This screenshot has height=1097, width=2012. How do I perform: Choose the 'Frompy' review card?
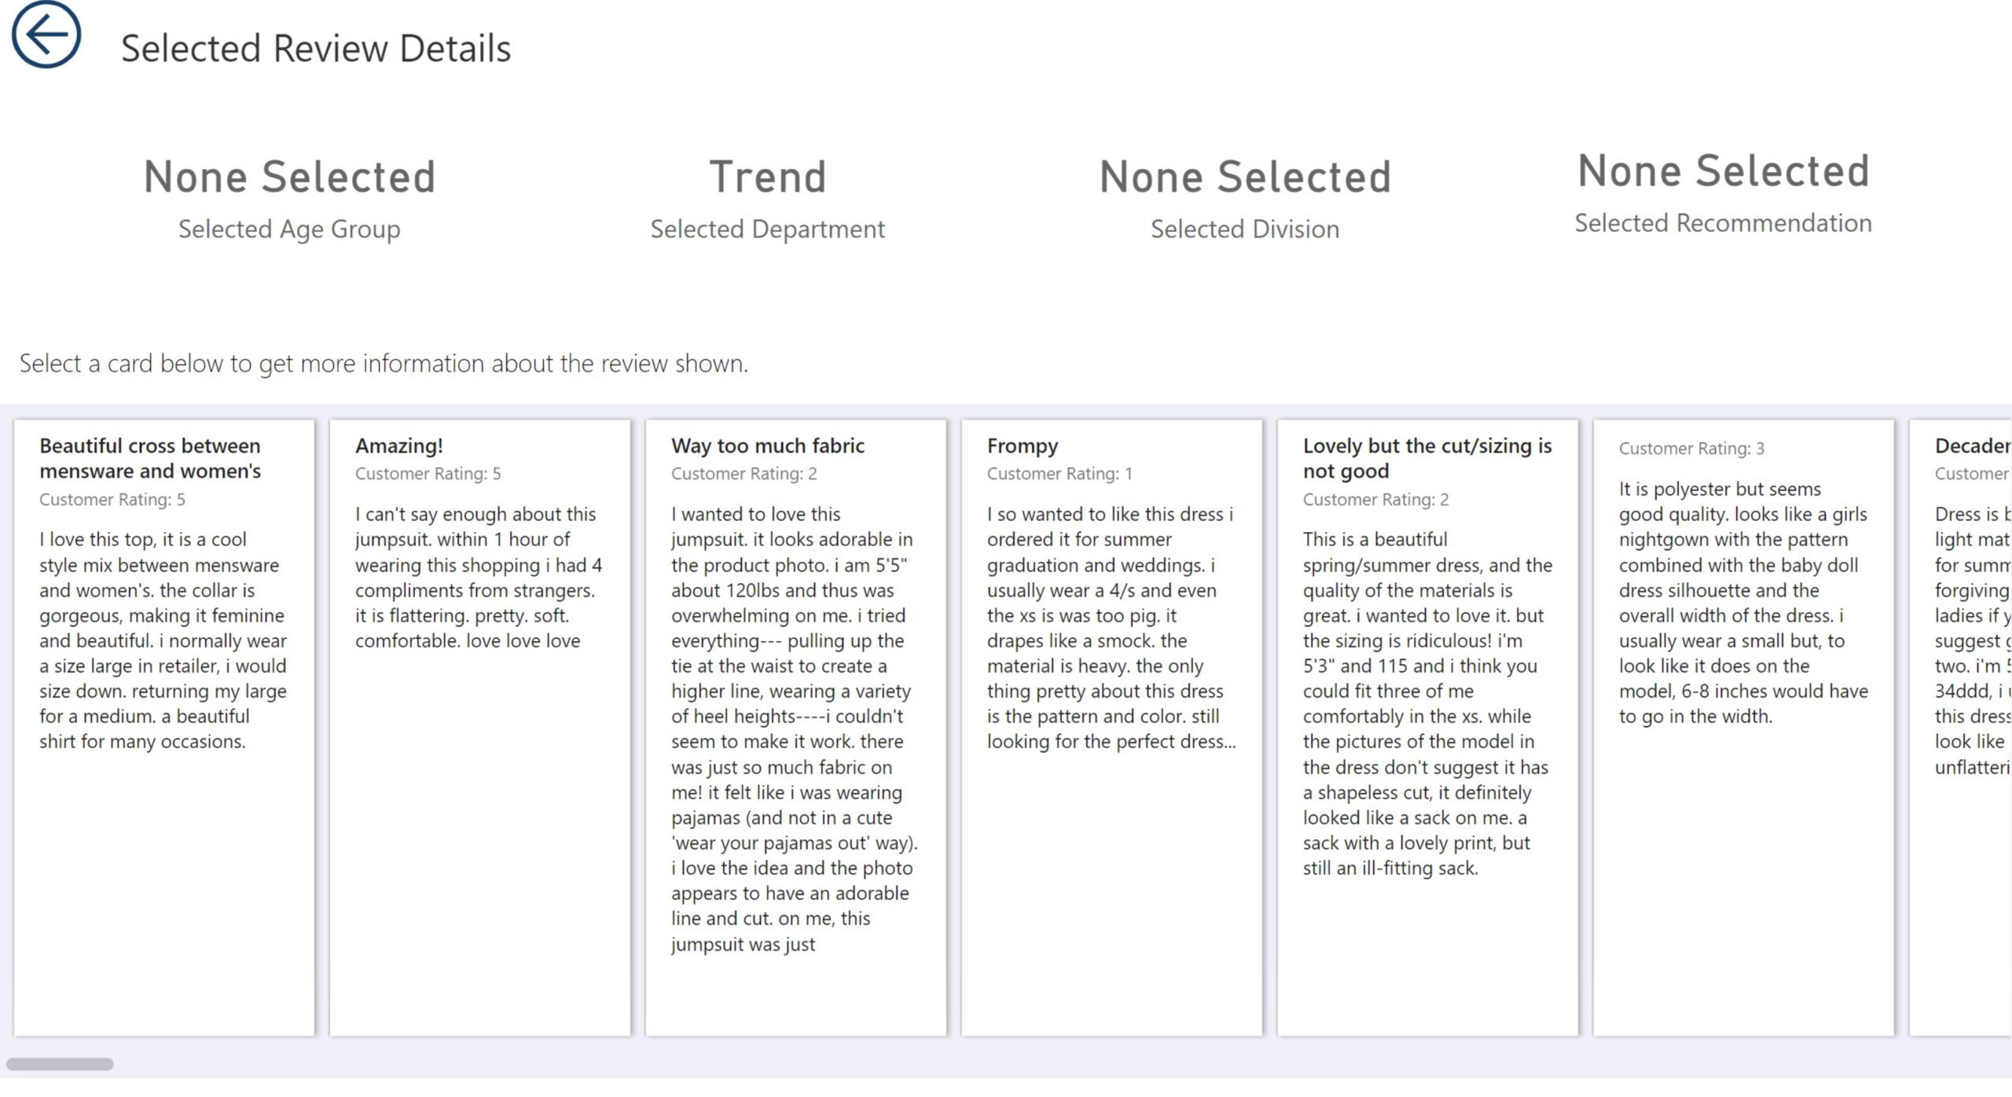(1112, 727)
